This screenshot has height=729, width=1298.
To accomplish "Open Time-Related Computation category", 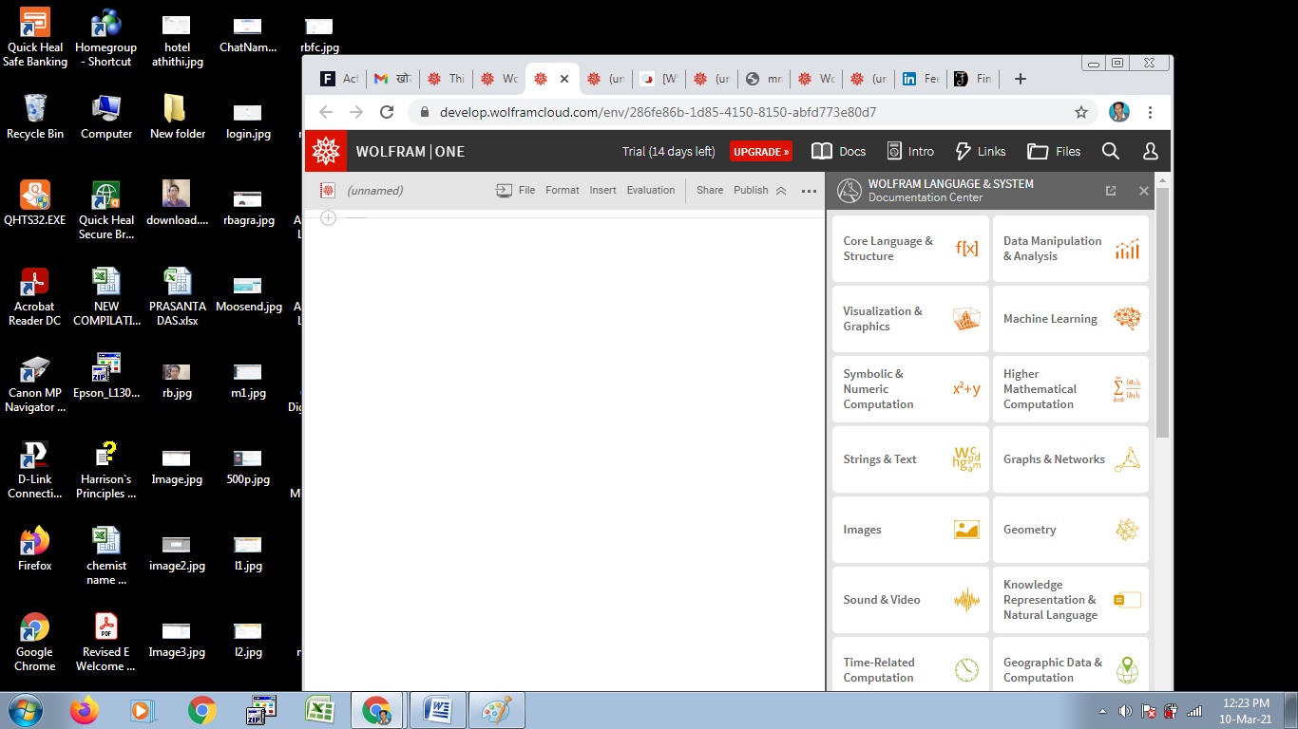I will pyautogui.click(x=910, y=664).
